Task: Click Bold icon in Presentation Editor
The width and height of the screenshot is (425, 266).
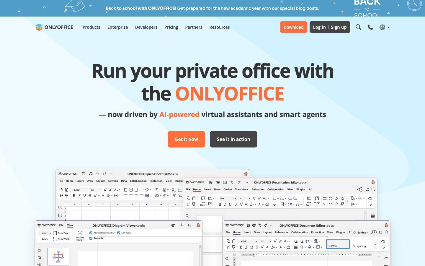Action: pyautogui.click(x=220, y=204)
